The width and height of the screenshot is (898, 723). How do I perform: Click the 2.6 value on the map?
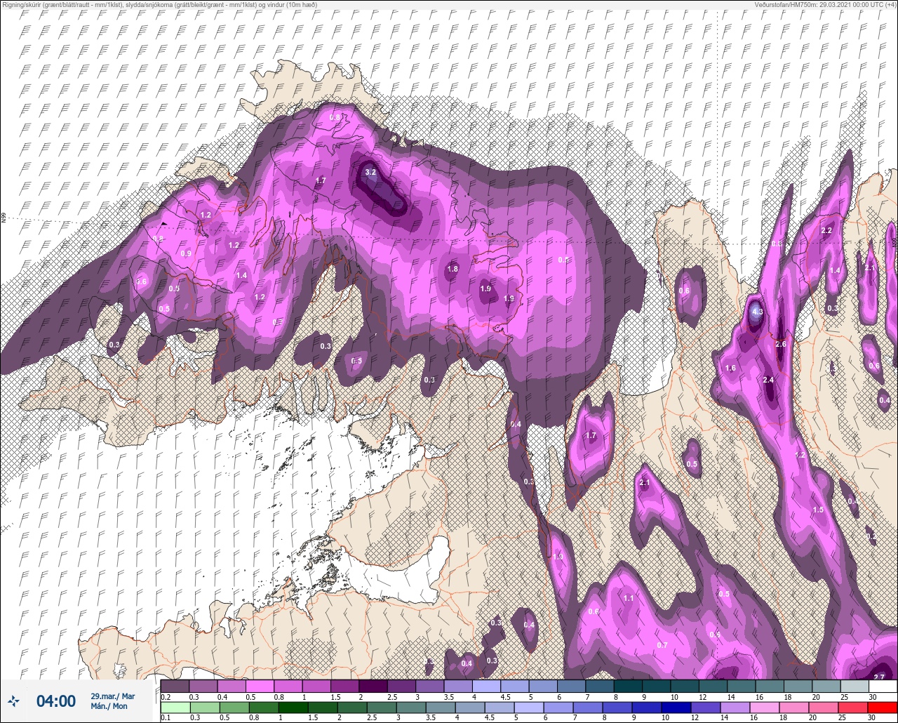[x=781, y=344]
